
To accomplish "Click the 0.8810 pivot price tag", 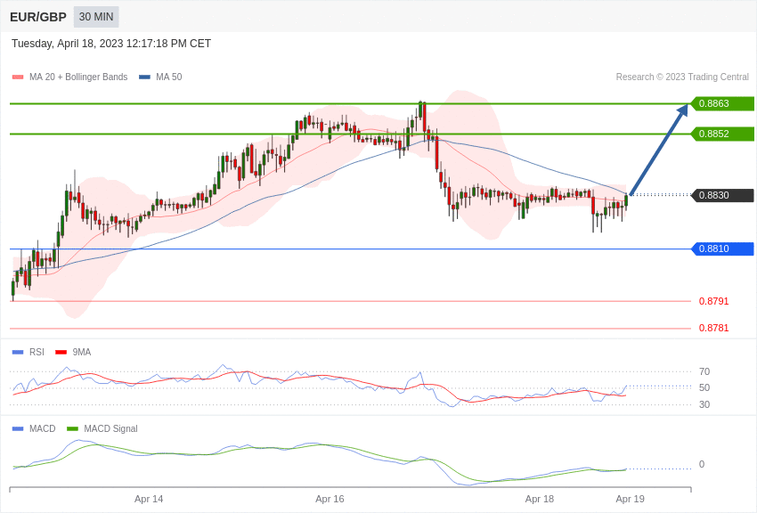I will click(x=722, y=248).
